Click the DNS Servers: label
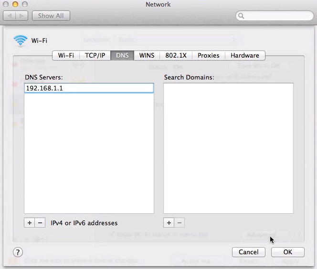Viewport: 317px width, 269px height. 43,78
